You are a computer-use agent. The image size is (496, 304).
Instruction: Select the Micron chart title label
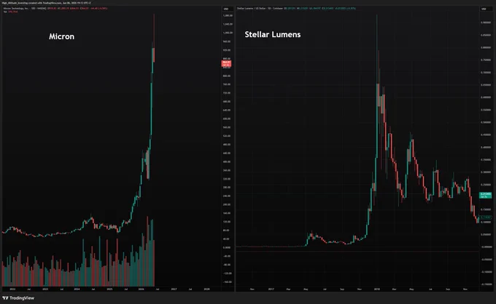tap(62, 36)
